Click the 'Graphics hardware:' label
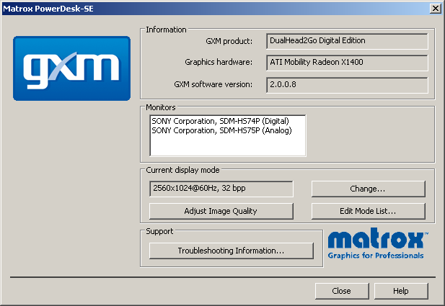Image resolution: width=445 pixels, height=306 pixels. [x=219, y=62]
